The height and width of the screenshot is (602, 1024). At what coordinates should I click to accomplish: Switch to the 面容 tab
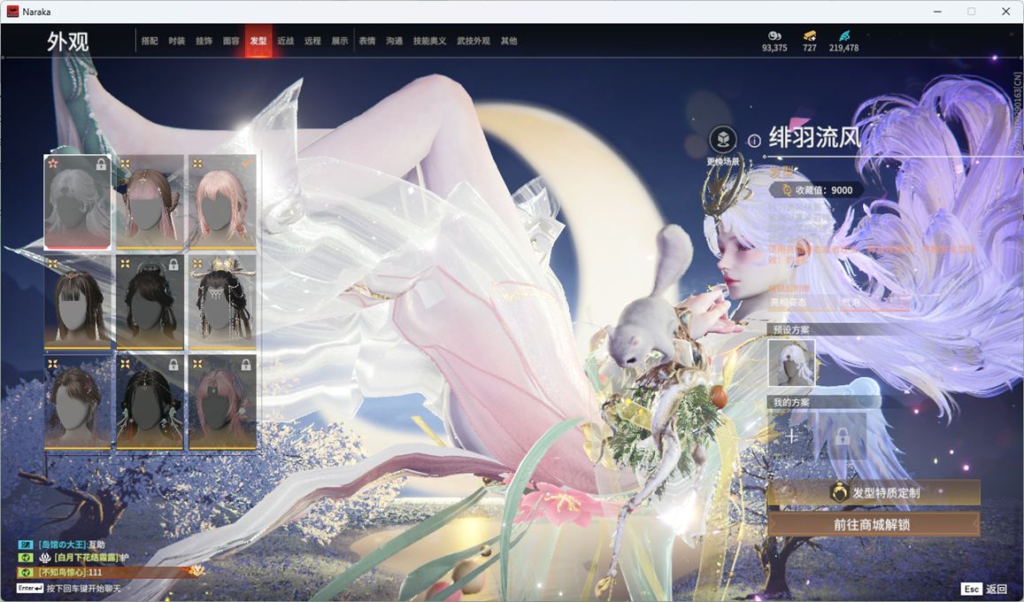(x=231, y=41)
